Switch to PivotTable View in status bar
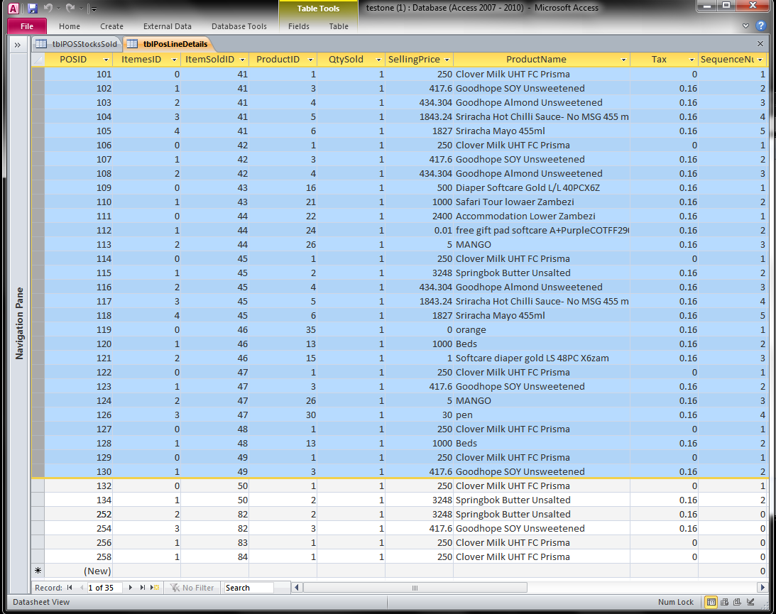Viewport: 776px width, 614px height. 726,602
